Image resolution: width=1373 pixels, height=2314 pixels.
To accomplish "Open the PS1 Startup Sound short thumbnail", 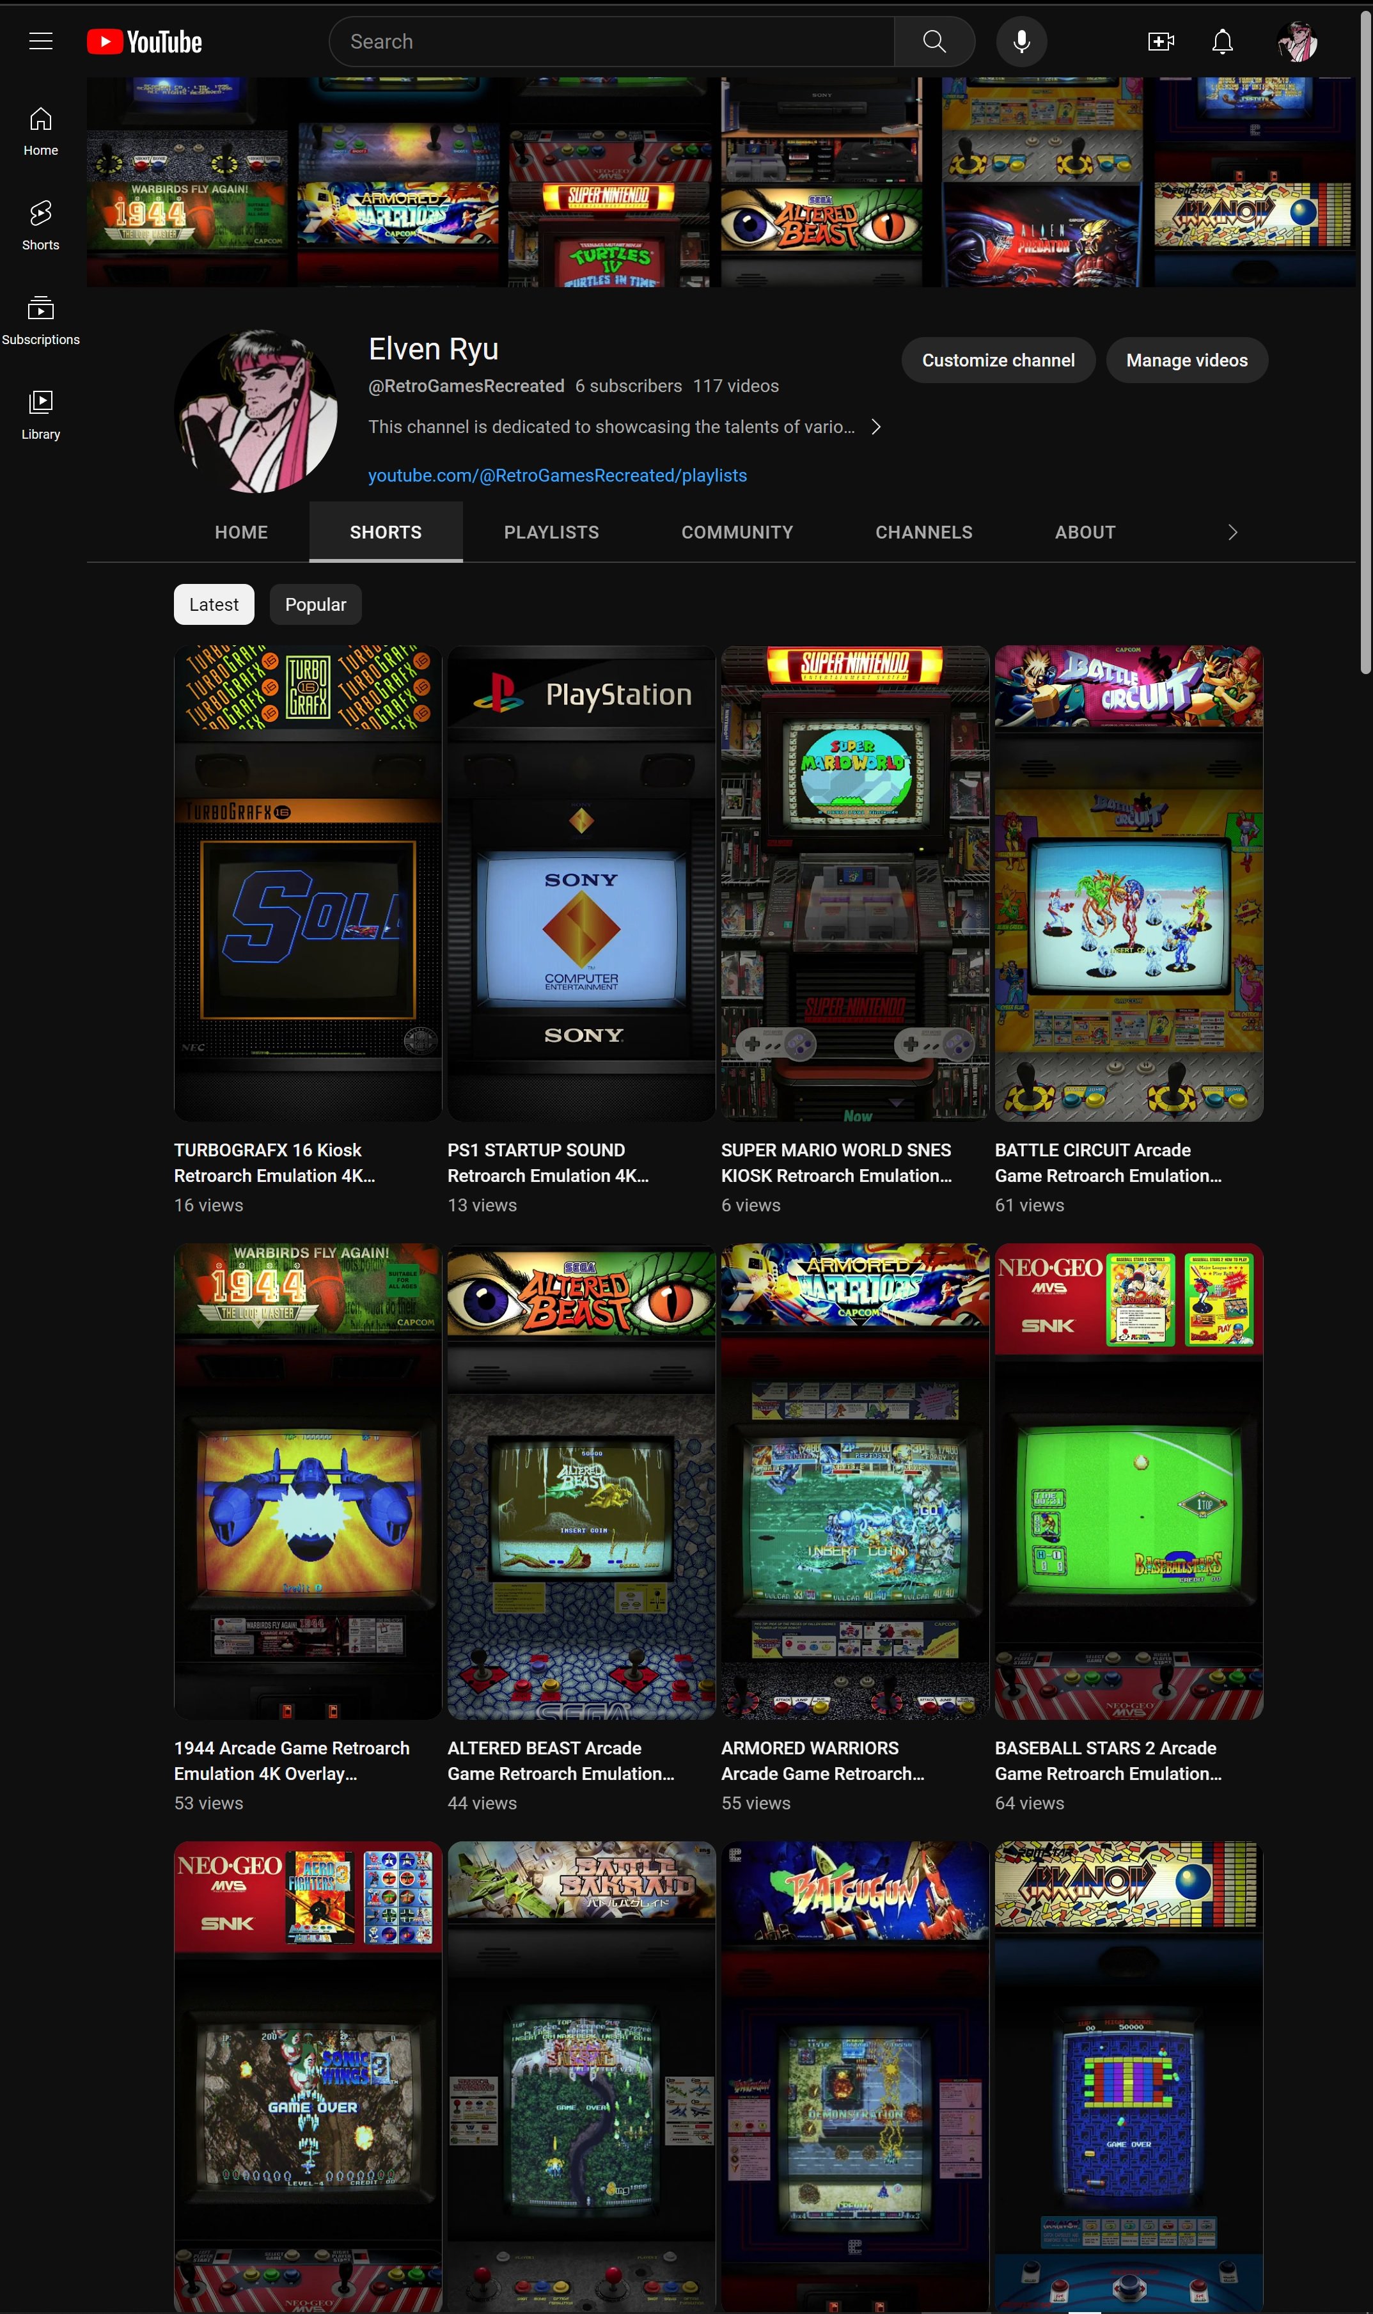I will [581, 884].
